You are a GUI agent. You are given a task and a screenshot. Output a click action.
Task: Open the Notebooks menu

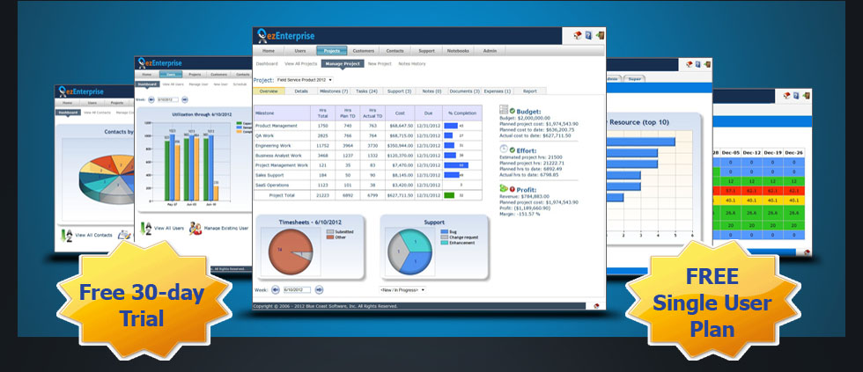pos(458,50)
